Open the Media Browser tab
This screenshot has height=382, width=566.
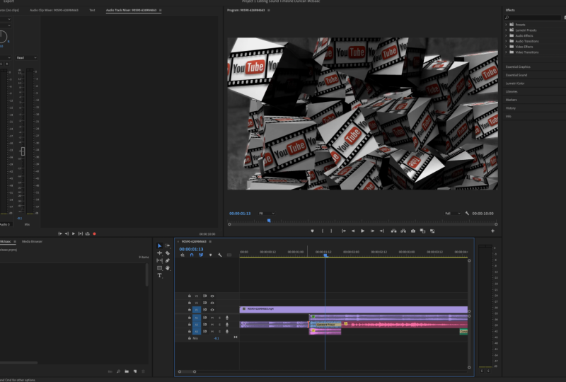[32, 241]
